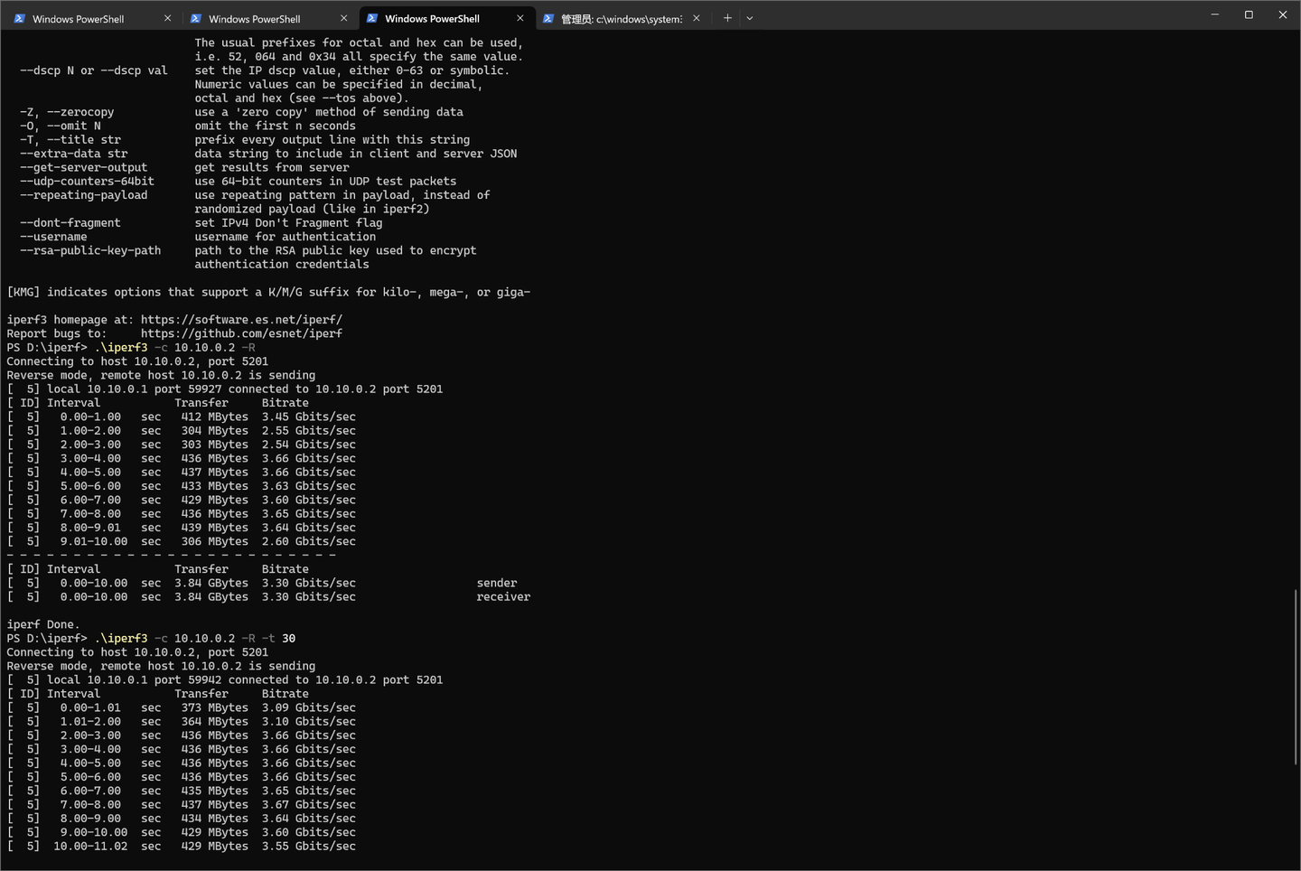1301x871 pixels.
Task: Click the "373 MBytes" transfer value
Action: [x=215, y=707]
